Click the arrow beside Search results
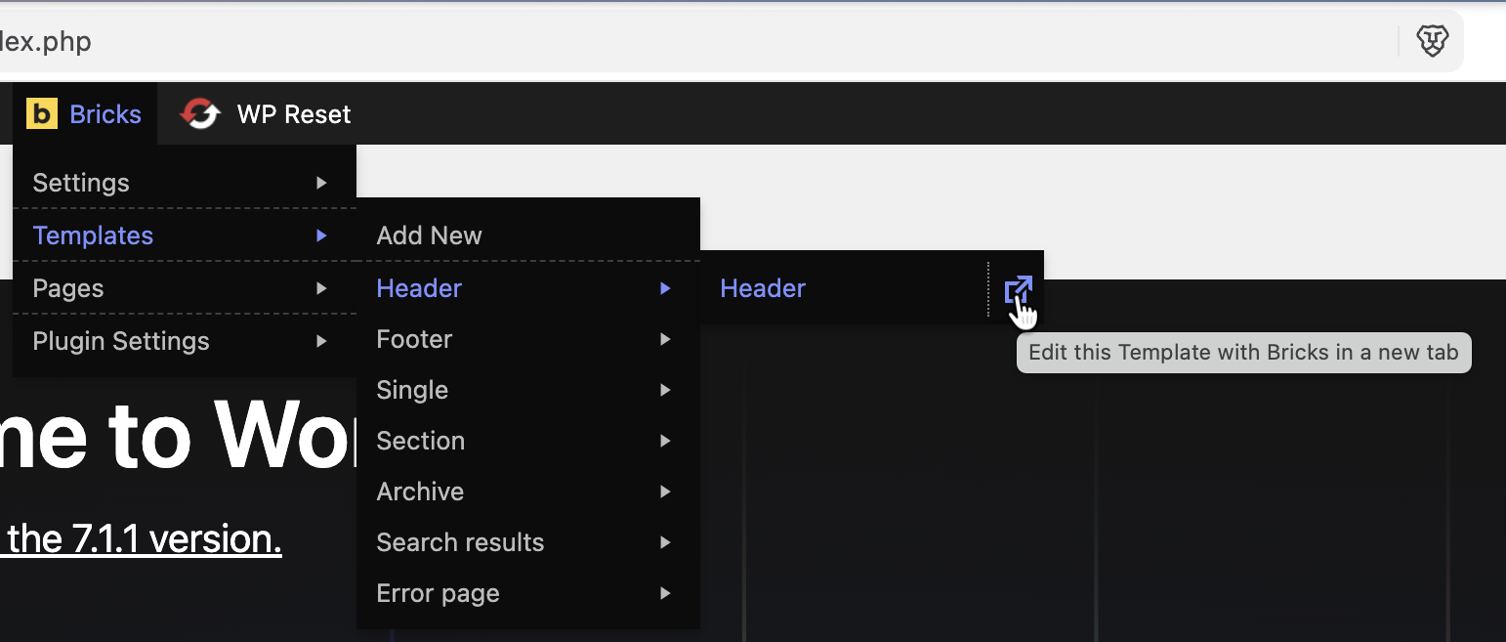Image resolution: width=1506 pixels, height=642 pixels. click(x=665, y=542)
